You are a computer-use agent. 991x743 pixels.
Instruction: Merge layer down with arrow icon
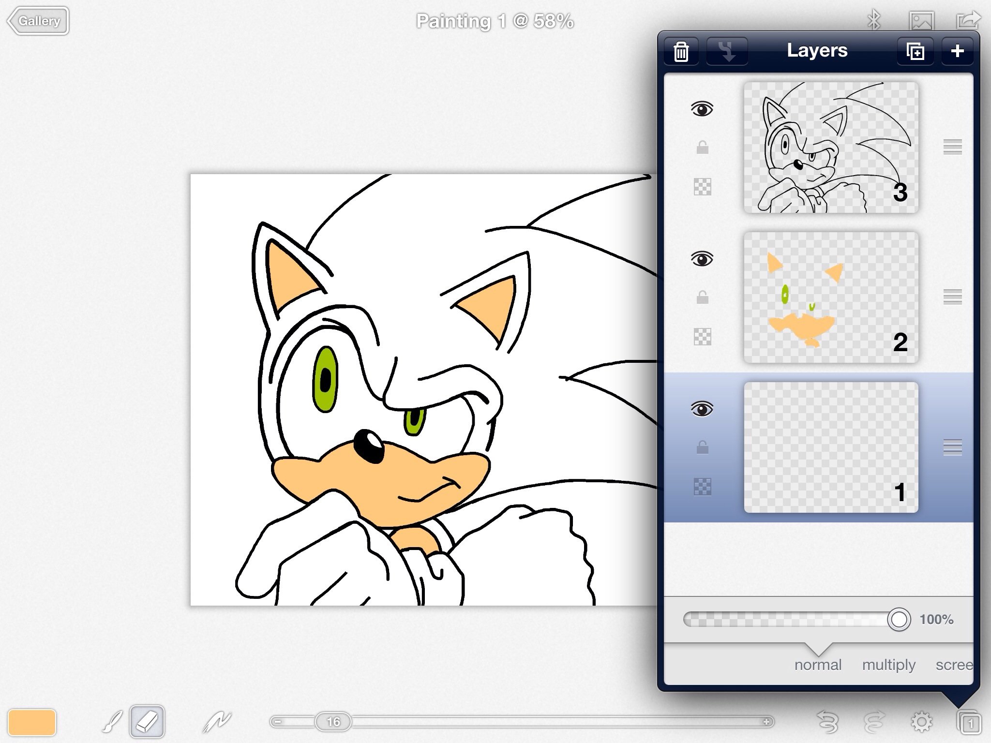(x=727, y=51)
